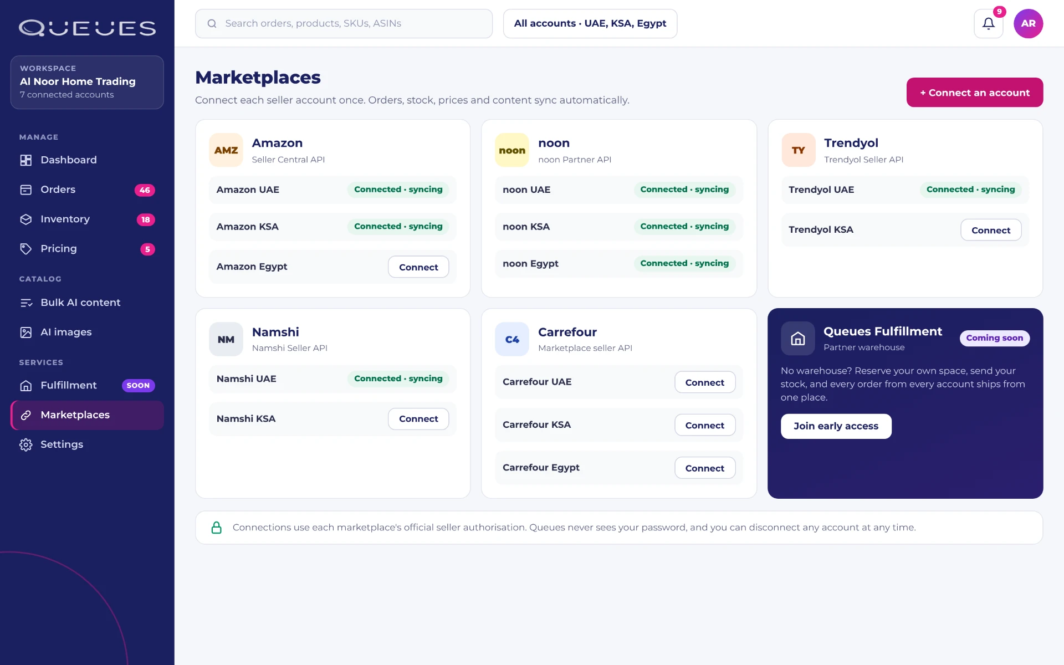Click the Orders 46 count badge

145,190
